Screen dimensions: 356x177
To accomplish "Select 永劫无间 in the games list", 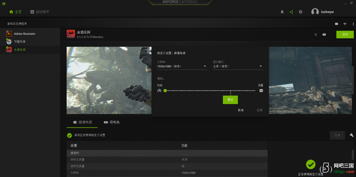I will point(30,49).
